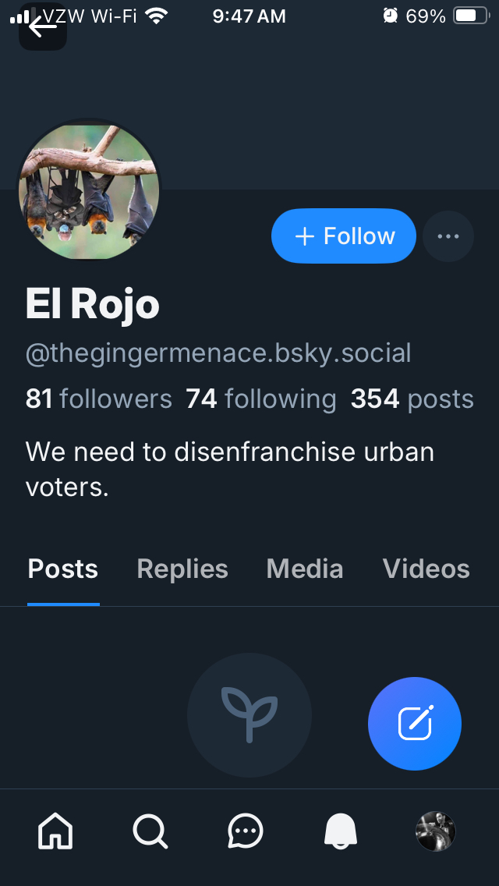Open Chat messages icon
Image resolution: width=499 pixels, height=886 pixels.
point(246,831)
